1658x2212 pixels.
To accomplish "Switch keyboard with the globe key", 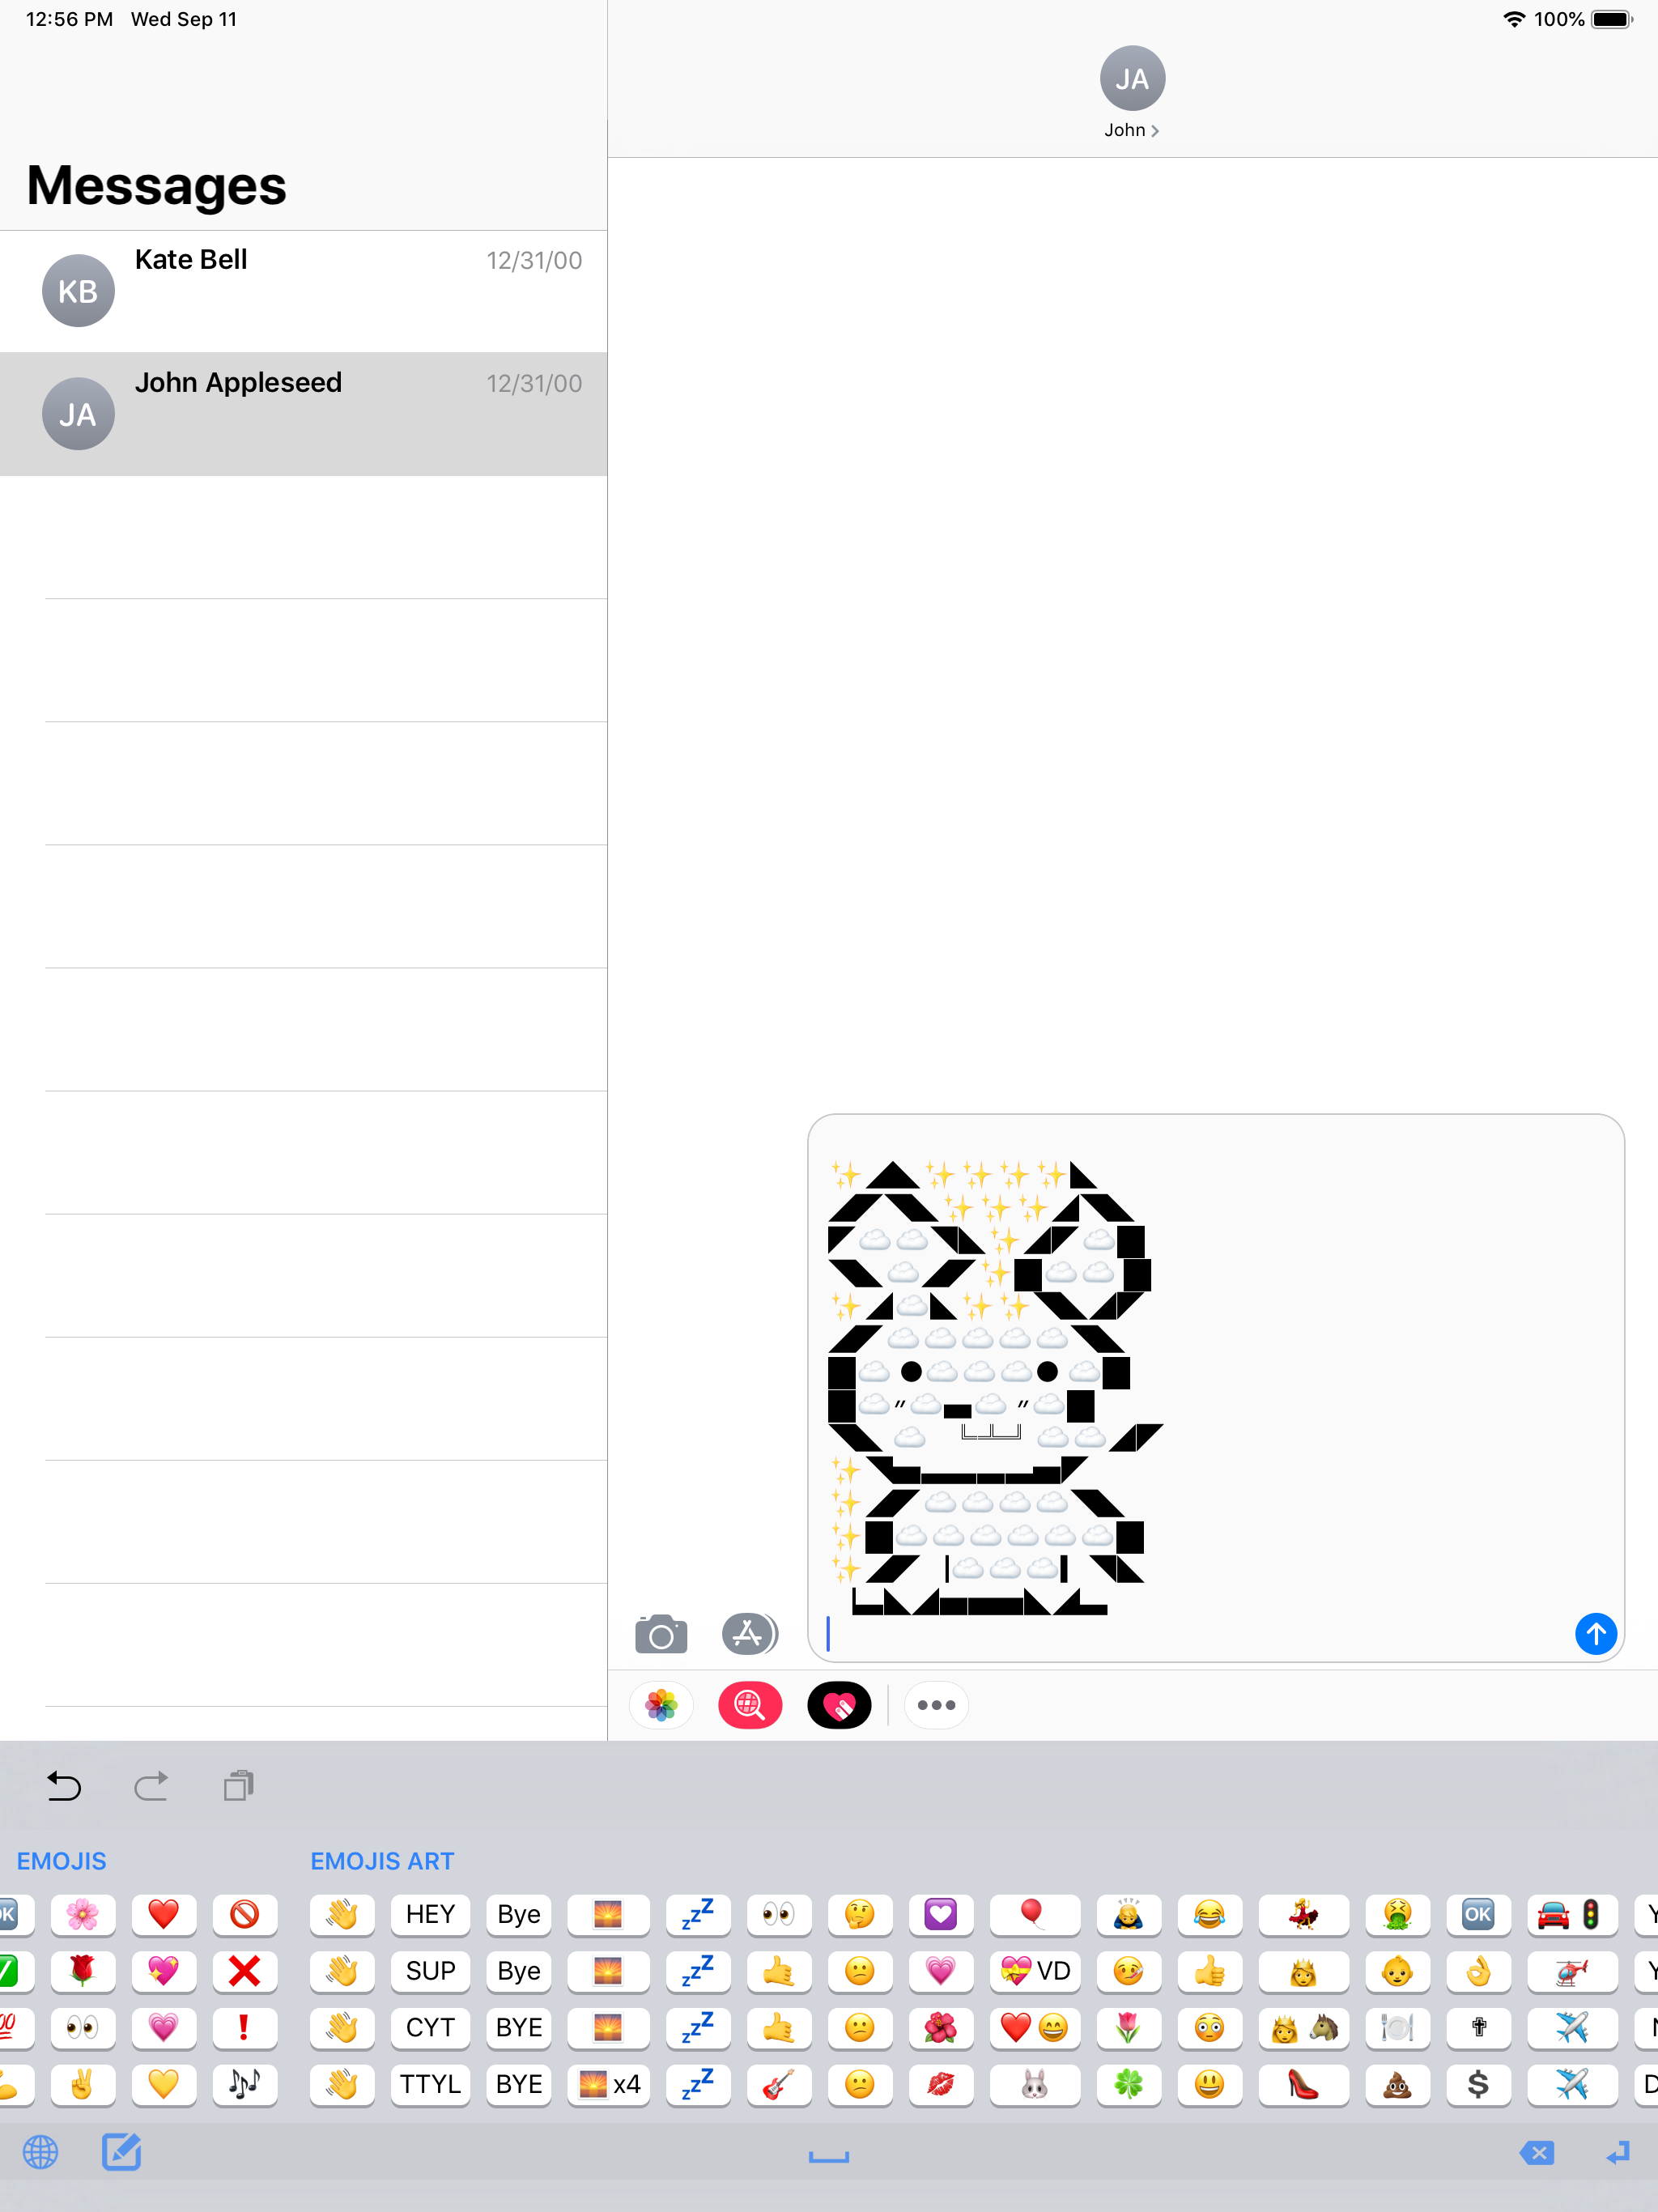I will [x=40, y=2152].
